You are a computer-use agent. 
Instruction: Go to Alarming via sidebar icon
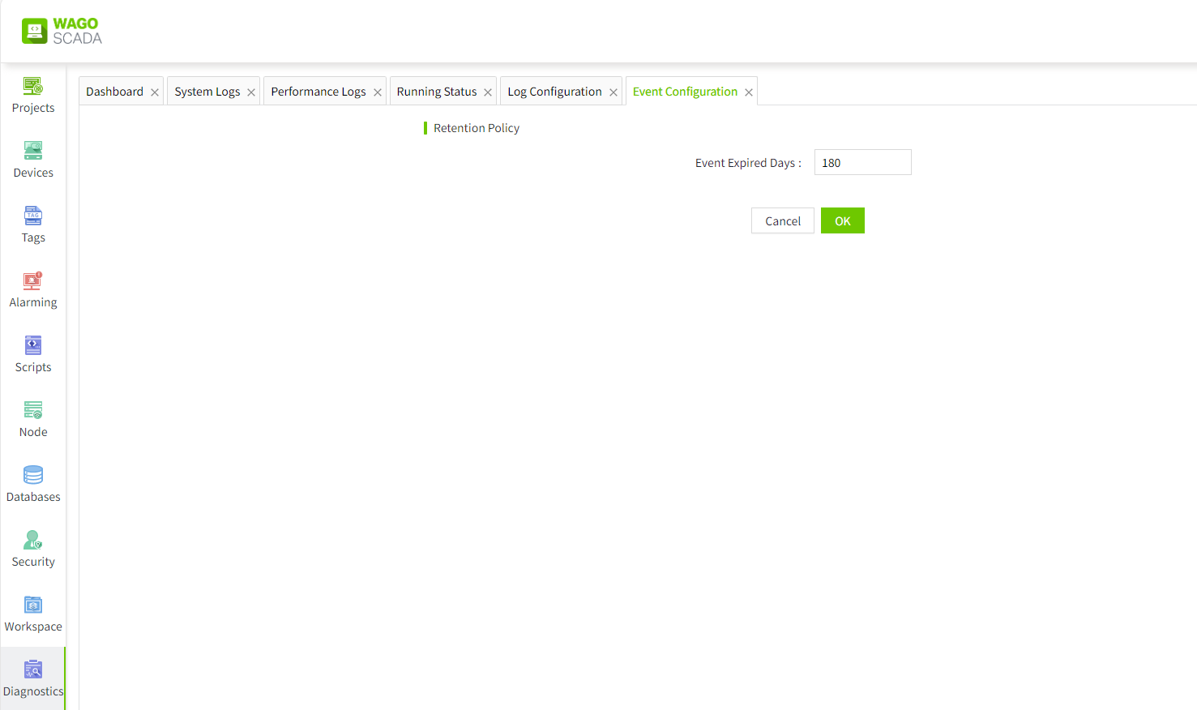pos(33,280)
